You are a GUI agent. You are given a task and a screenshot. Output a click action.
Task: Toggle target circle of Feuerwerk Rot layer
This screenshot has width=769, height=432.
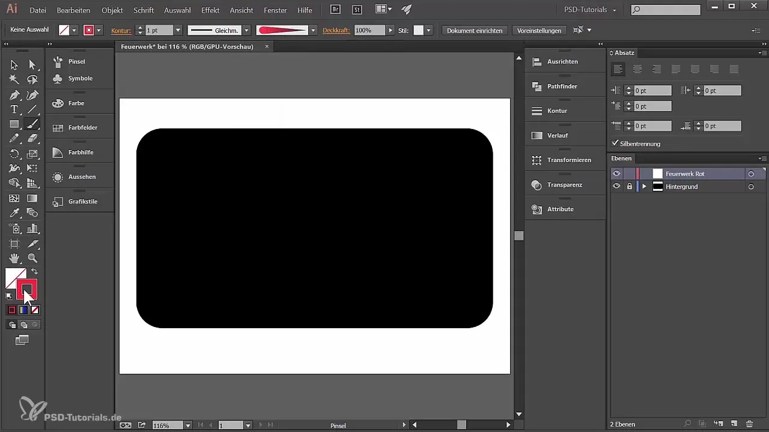(750, 173)
